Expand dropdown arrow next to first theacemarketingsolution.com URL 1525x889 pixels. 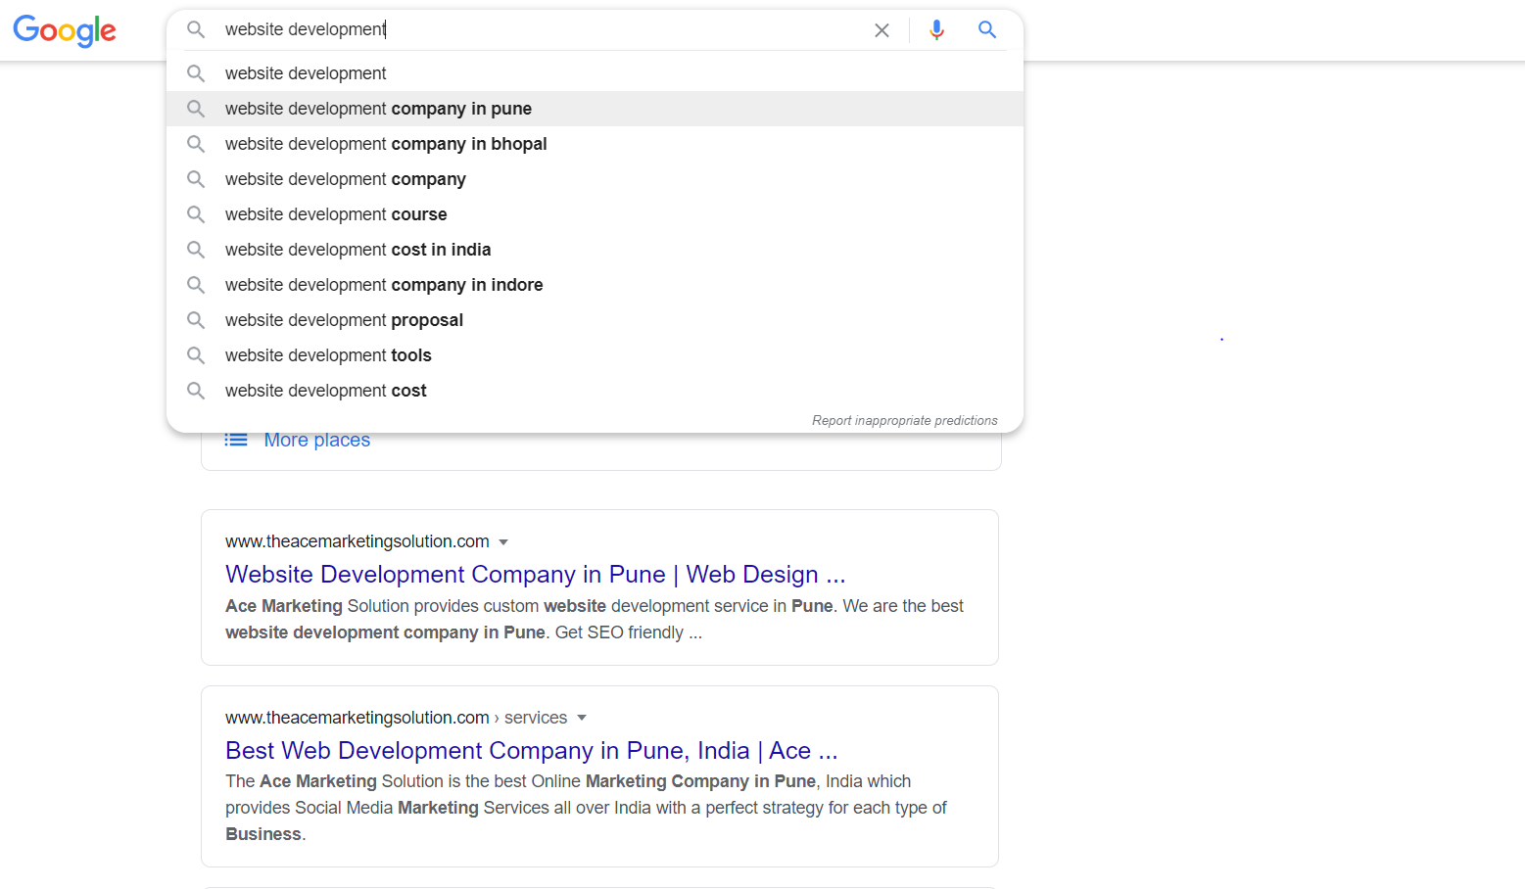coord(503,542)
